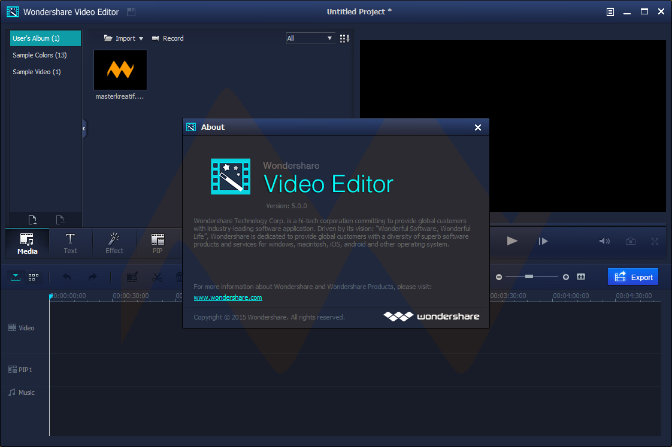Open the Import menu in media panel
Screen dimensions: 672x447
point(123,38)
